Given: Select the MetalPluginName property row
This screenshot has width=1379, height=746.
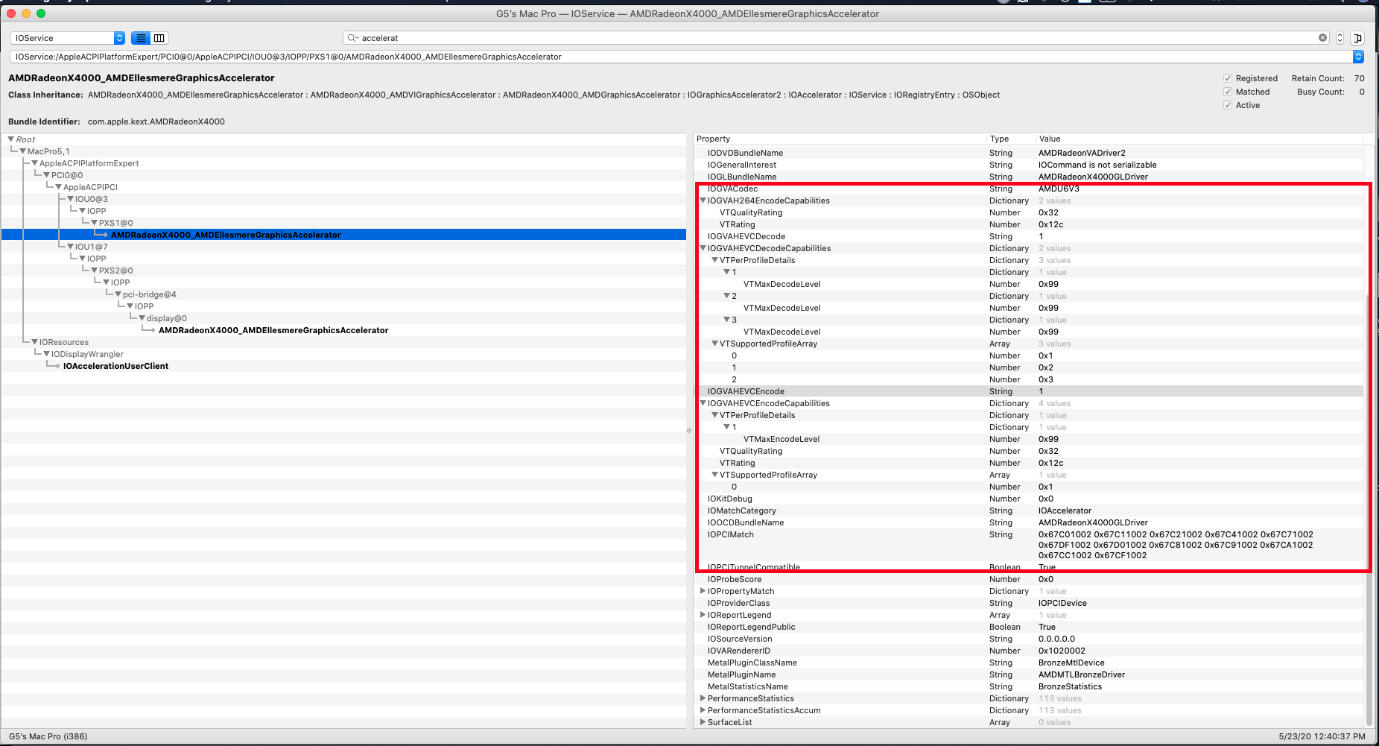Looking at the screenshot, I should 1029,674.
